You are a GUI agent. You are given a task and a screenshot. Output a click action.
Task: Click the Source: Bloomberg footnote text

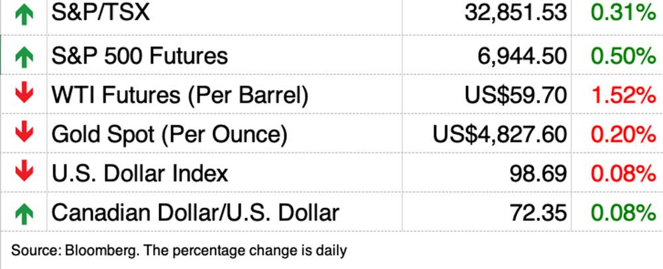click(x=179, y=251)
